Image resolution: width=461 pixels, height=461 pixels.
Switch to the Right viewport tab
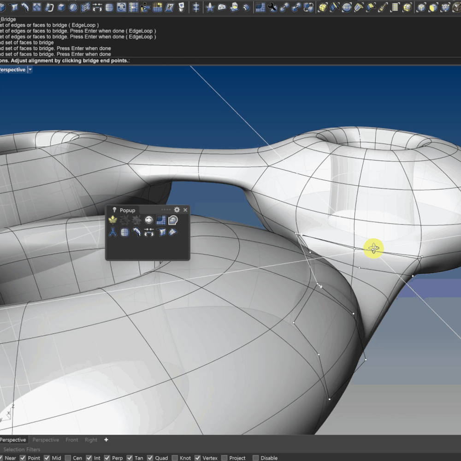[91, 440]
